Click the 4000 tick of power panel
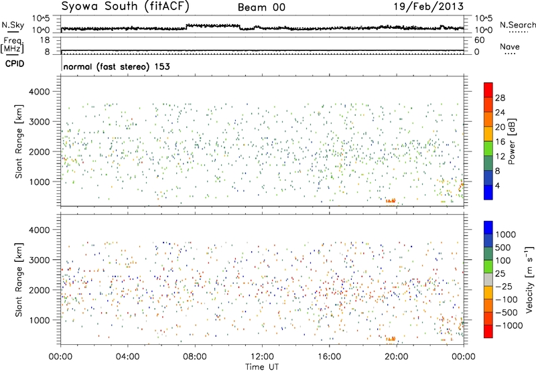 pyautogui.click(x=39, y=92)
